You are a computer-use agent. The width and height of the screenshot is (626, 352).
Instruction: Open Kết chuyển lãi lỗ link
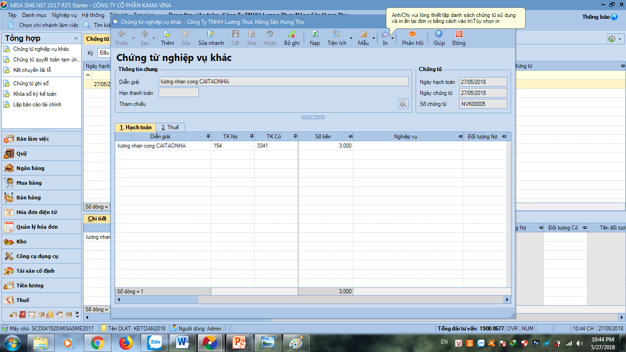(32, 70)
